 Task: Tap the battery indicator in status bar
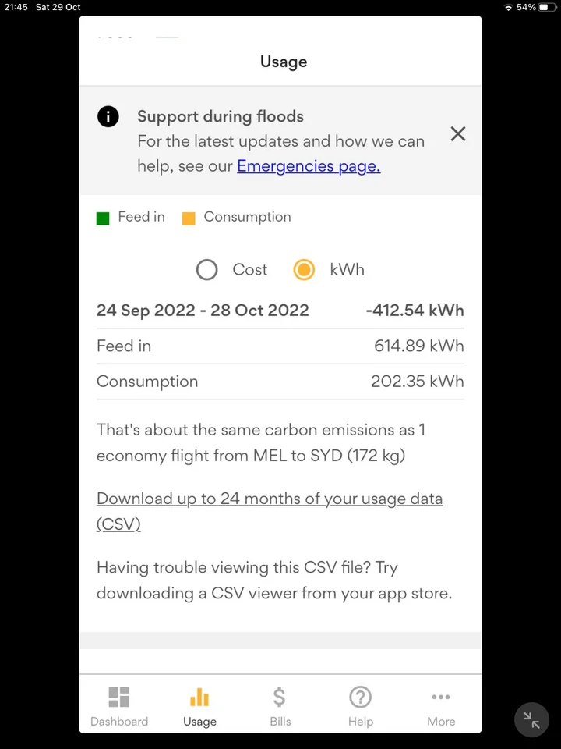click(x=545, y=7)
